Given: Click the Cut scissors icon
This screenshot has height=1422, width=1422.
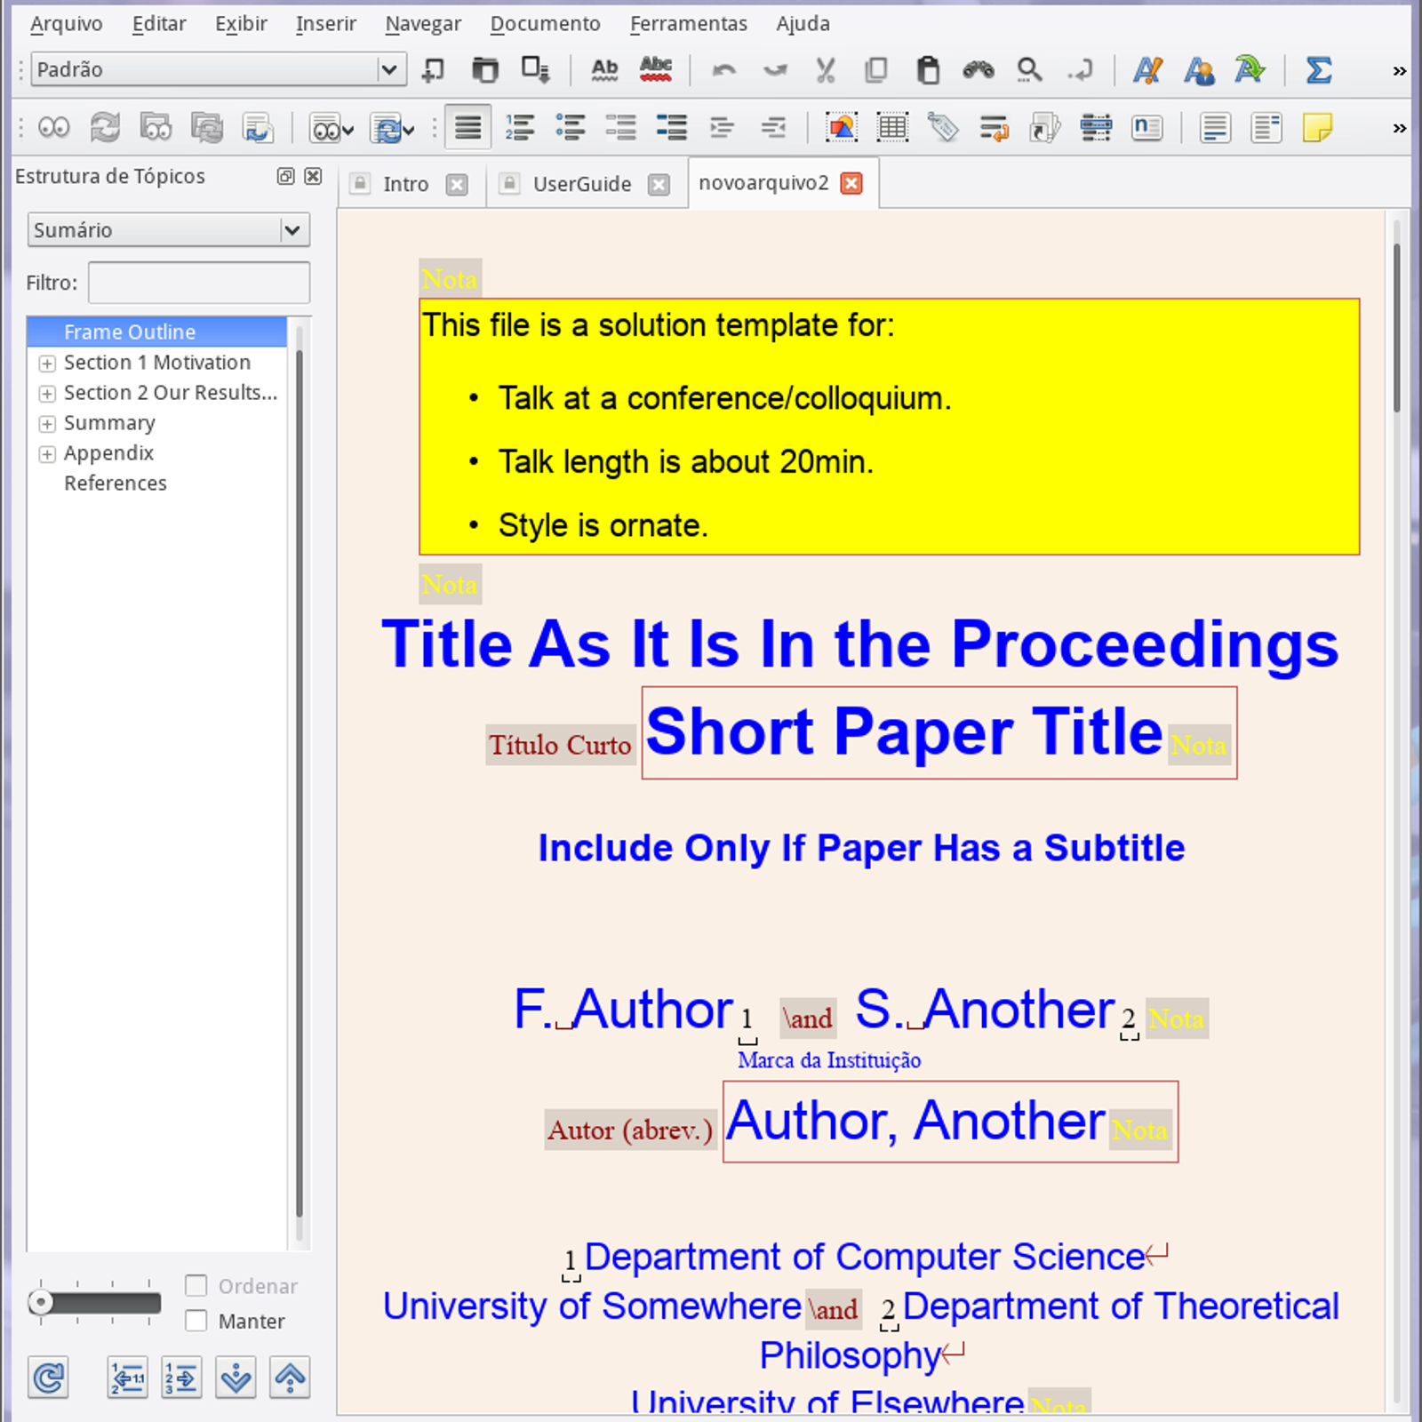Looking at the screenshot, I should 826,69.
